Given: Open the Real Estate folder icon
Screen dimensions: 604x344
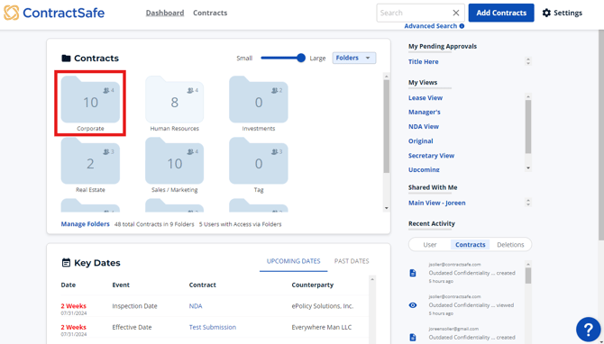Looking at the screenshot, I should pyautogui.click(x=90, y=161).
